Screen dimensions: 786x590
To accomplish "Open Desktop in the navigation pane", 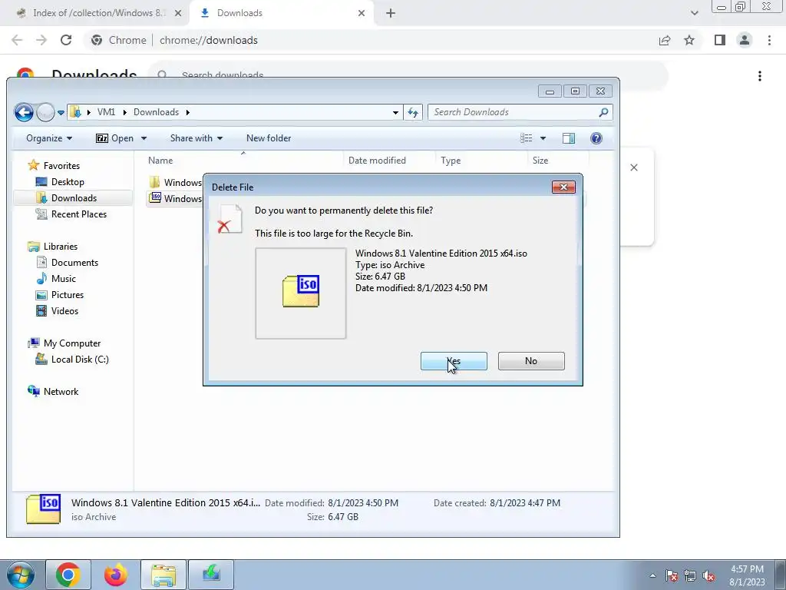I will pos(68,181).
